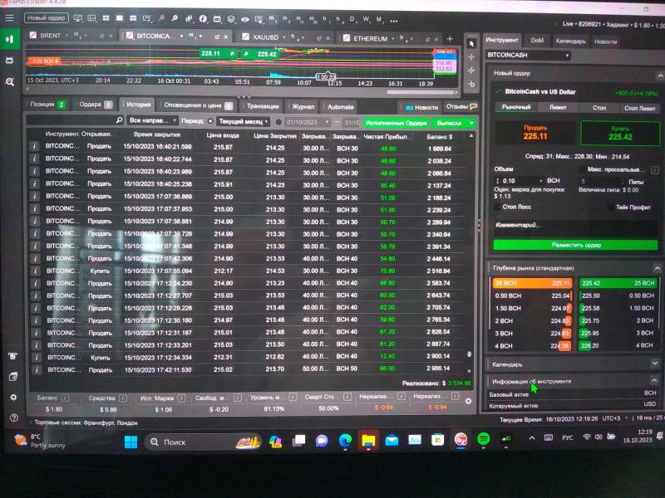
Task: Open account bar settings gear
Action: (468, 401)
